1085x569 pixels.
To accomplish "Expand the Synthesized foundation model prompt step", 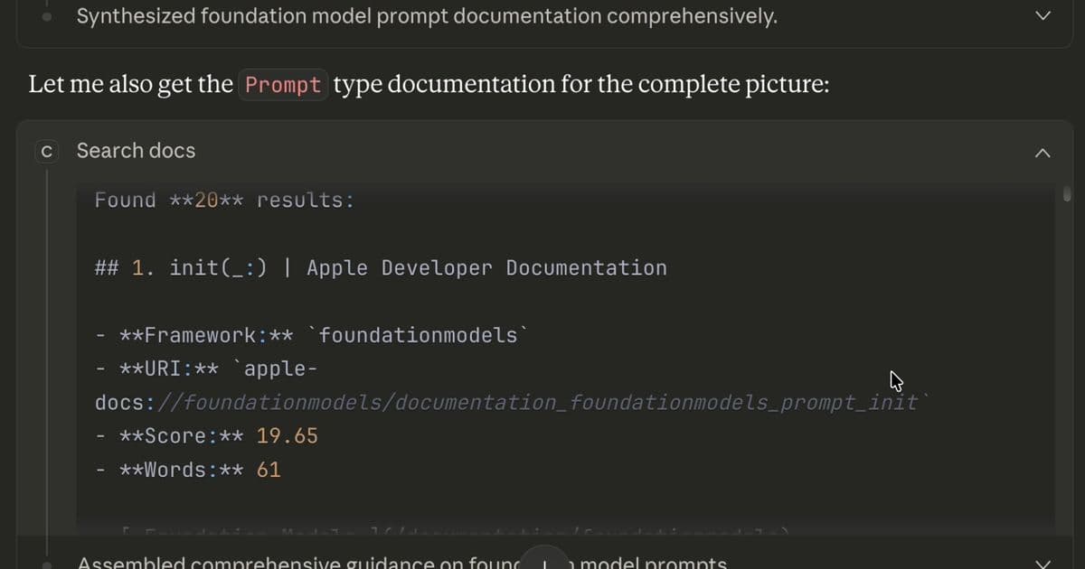I will [1042, 14].
